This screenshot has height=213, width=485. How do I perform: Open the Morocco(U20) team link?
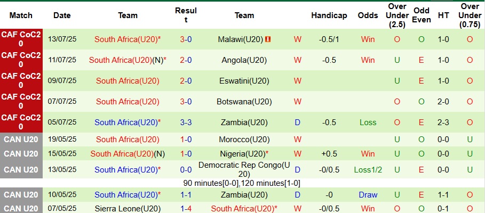tap(244, 140)
